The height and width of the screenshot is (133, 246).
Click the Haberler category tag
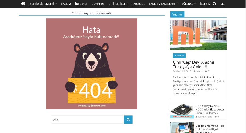click(179, 56)
